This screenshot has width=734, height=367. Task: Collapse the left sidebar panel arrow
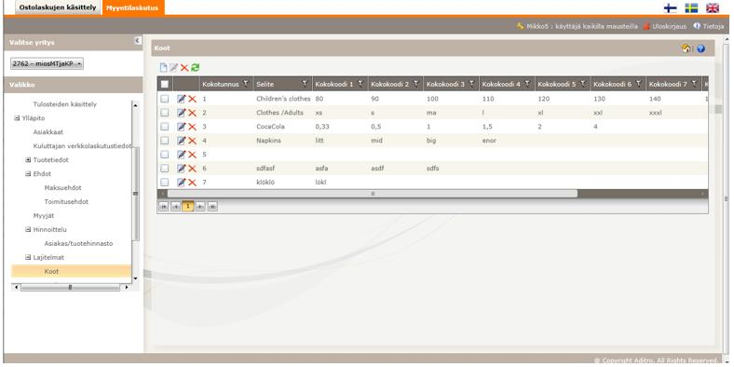pyautogui.click(x=138, y=41)
